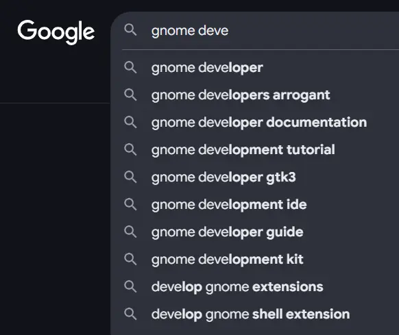Select the 'gnome developer' suggestion

(255, 68)
